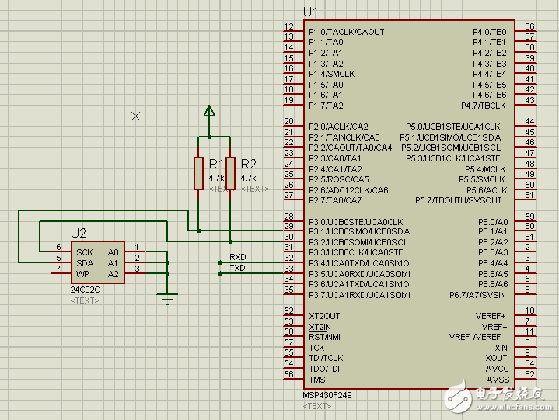Screen dimensions: 559x420
Task: Click pin P5.0/UCB1STE/UCA1CLK on U1
Action: tap(453, 127)
